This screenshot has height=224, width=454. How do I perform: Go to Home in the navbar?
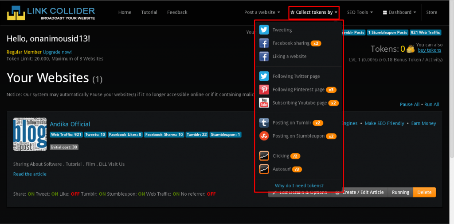coord(125,12)
